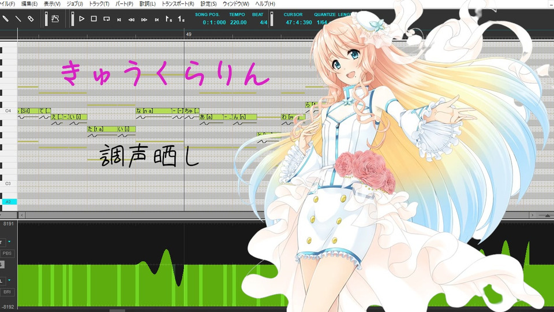Toggle loop playback icon

pyautogui.click(x=106, y=18)
